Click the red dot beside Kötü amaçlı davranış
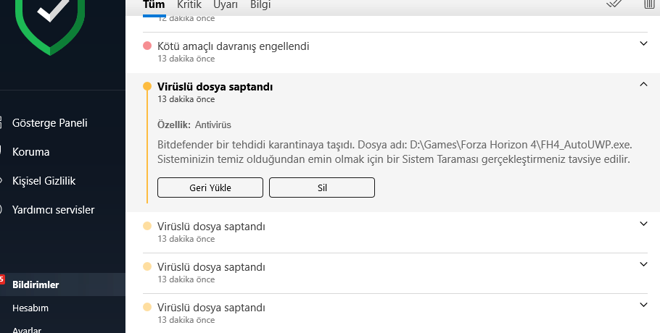660x333 pixels. [147, 46]
